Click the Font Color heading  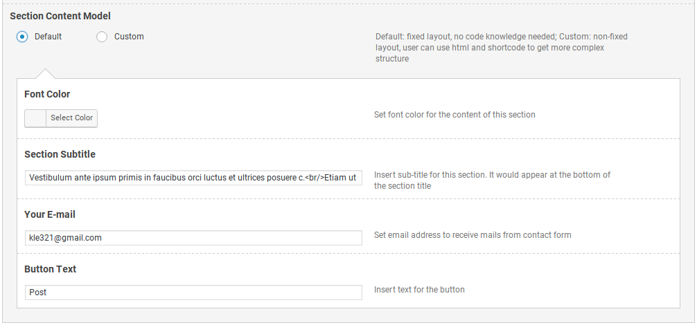[x=47, y=94]
